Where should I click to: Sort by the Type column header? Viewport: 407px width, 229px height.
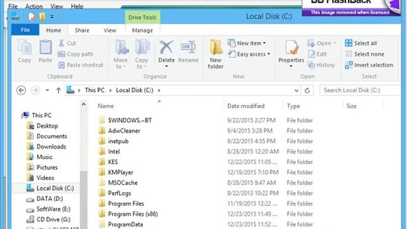click(x=293, y=106)
